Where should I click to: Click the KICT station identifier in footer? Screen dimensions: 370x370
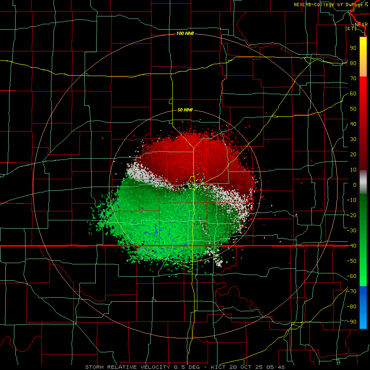[218, 367]
